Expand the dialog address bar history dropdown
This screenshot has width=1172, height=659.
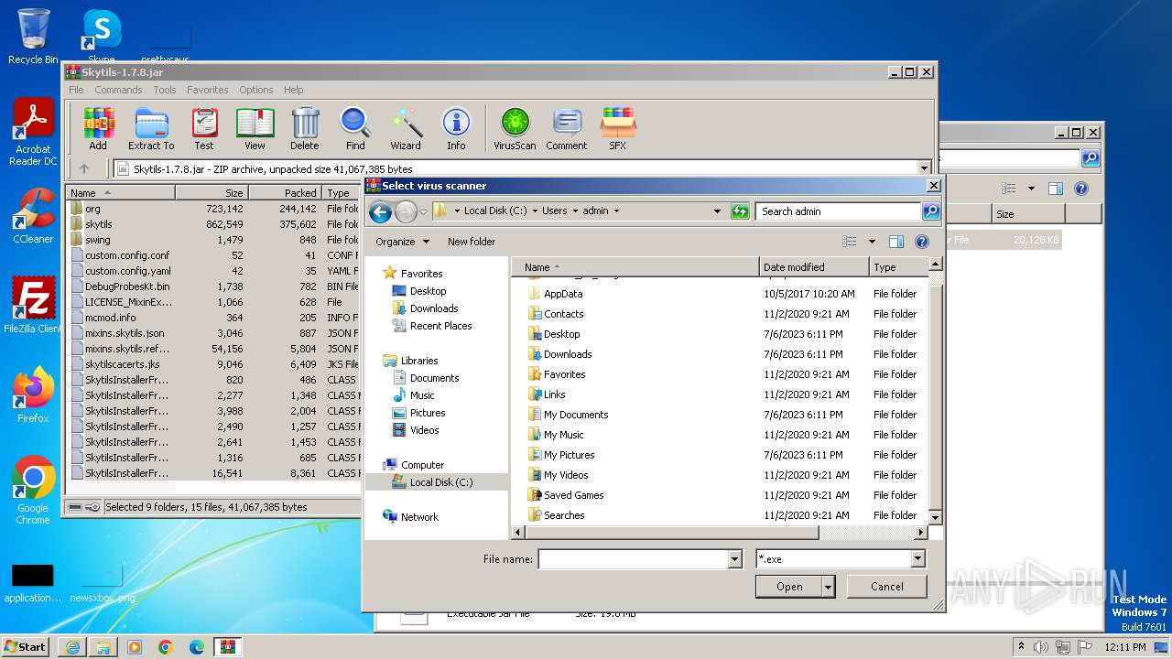click(717, 211)
